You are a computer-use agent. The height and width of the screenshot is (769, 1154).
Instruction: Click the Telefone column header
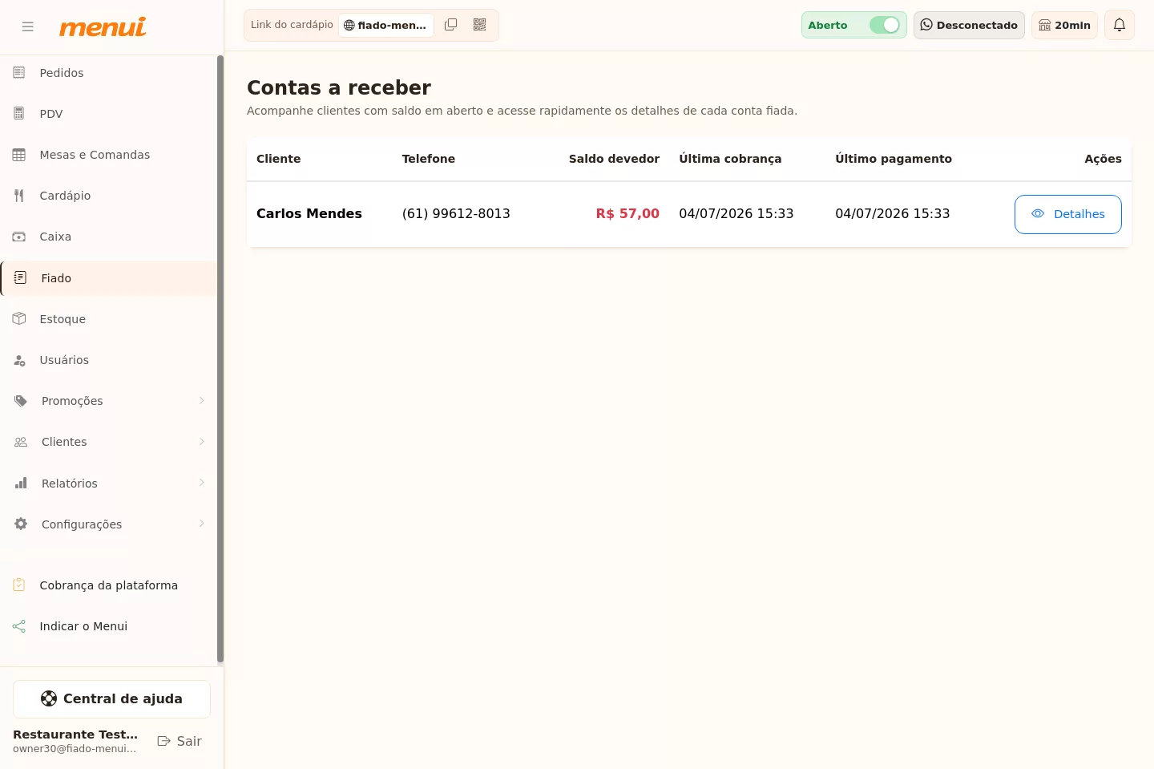429,159
